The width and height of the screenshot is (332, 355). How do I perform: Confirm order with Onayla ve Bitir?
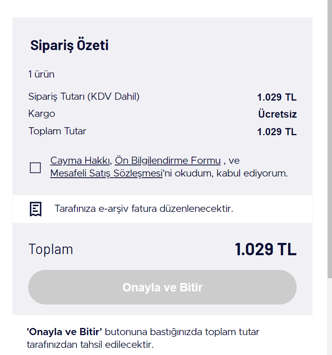[x=162, y=287]
